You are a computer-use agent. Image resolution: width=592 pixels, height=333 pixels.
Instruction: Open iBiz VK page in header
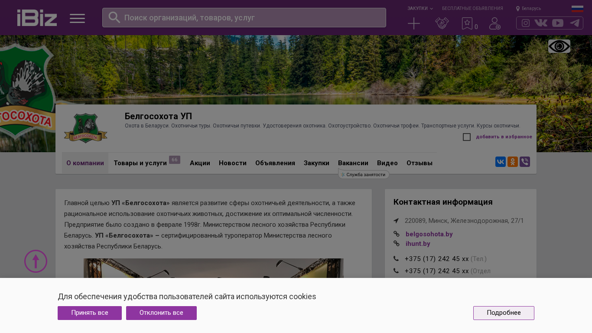click(x=541, y=23)
